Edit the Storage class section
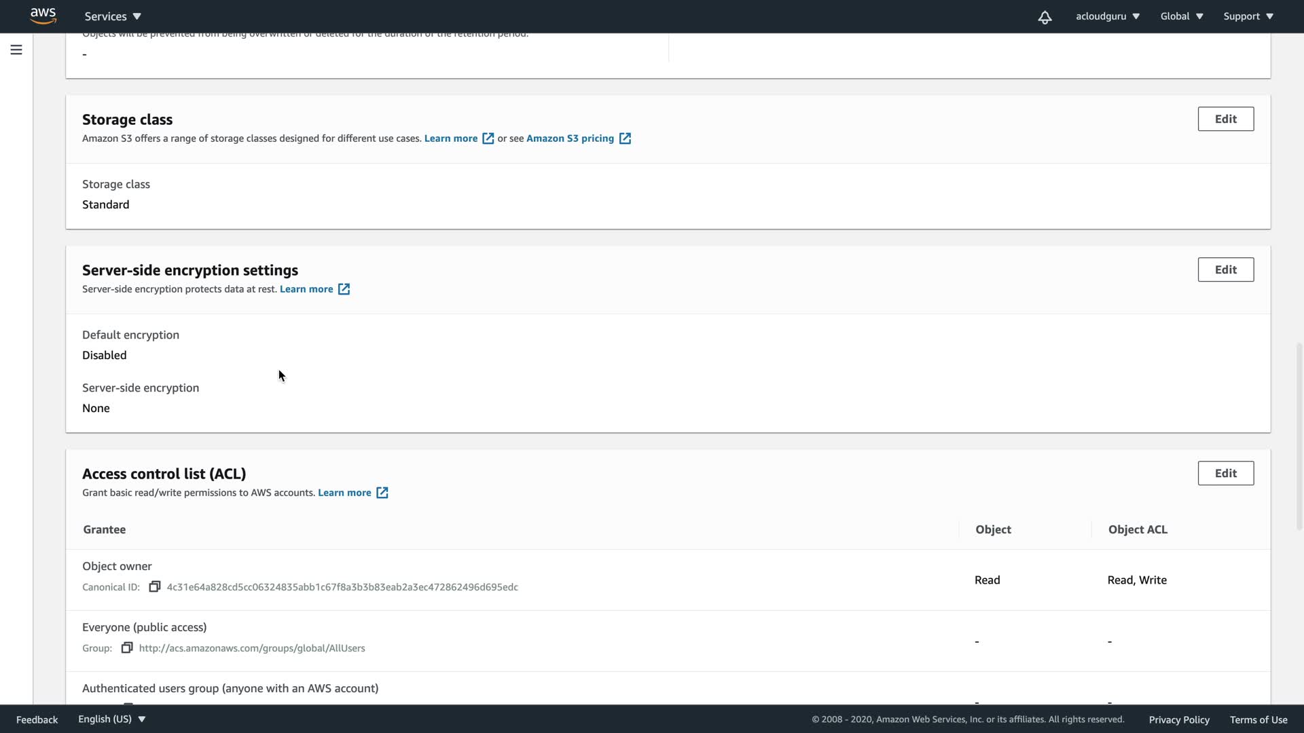1304x733 pixels. (1225, 119)
